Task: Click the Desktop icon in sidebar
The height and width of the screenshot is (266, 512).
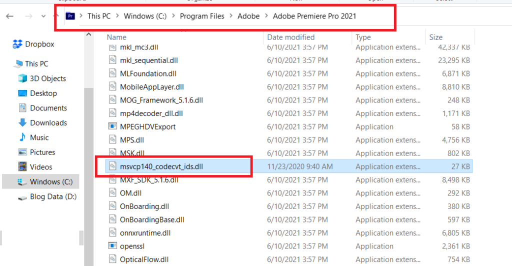Action: point(22,93)
